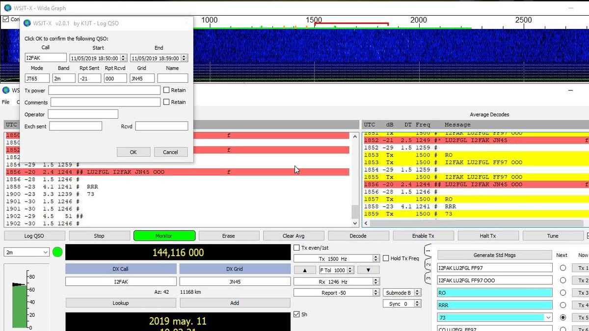Image resolution: width=589 pixels, height=331 pixels.
Task: Click the Lookup button
Action: point(121,303)
